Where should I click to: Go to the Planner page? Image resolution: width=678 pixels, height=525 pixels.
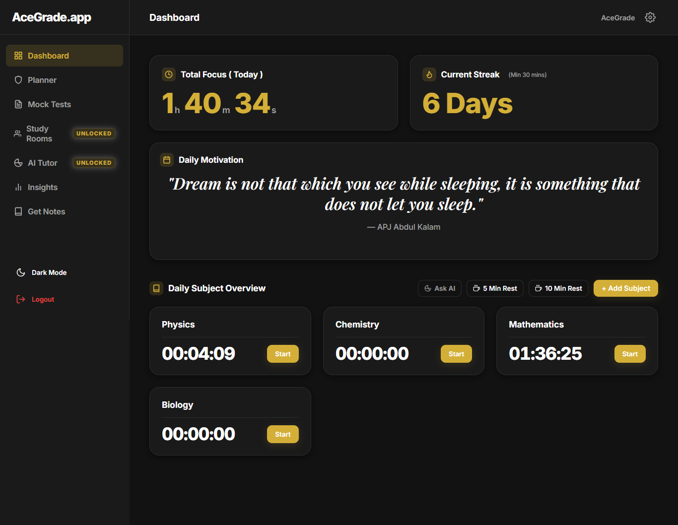click(65, 80)
